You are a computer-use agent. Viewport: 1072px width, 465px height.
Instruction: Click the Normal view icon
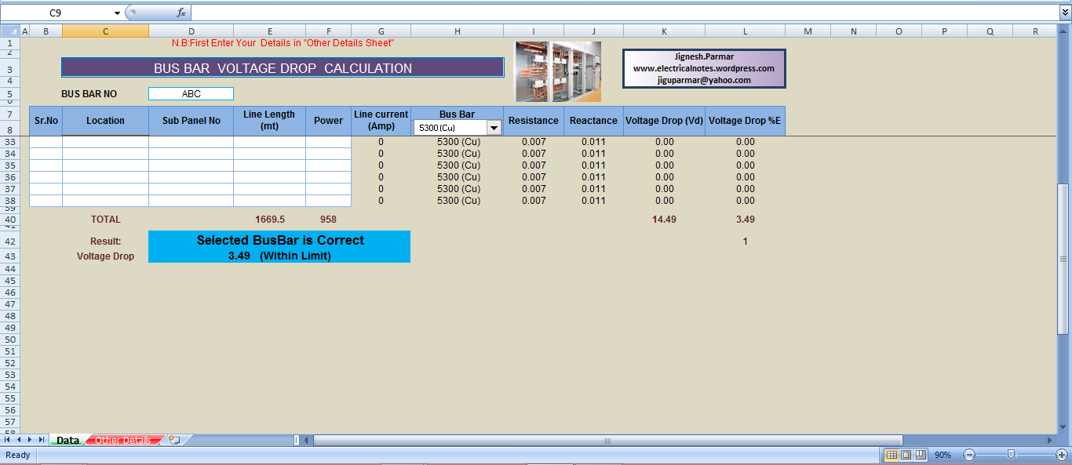click(890, 455)
